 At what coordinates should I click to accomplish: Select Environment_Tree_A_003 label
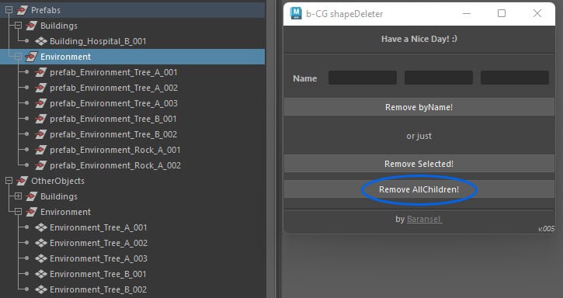99,258
